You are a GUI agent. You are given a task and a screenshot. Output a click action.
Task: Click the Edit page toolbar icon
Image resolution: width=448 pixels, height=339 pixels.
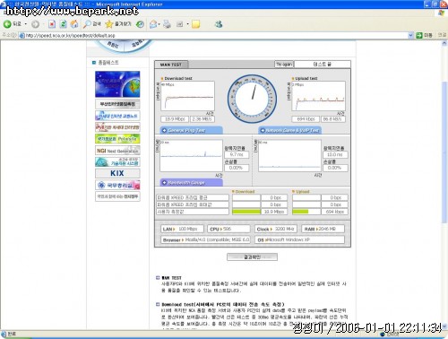pos(180,24)
